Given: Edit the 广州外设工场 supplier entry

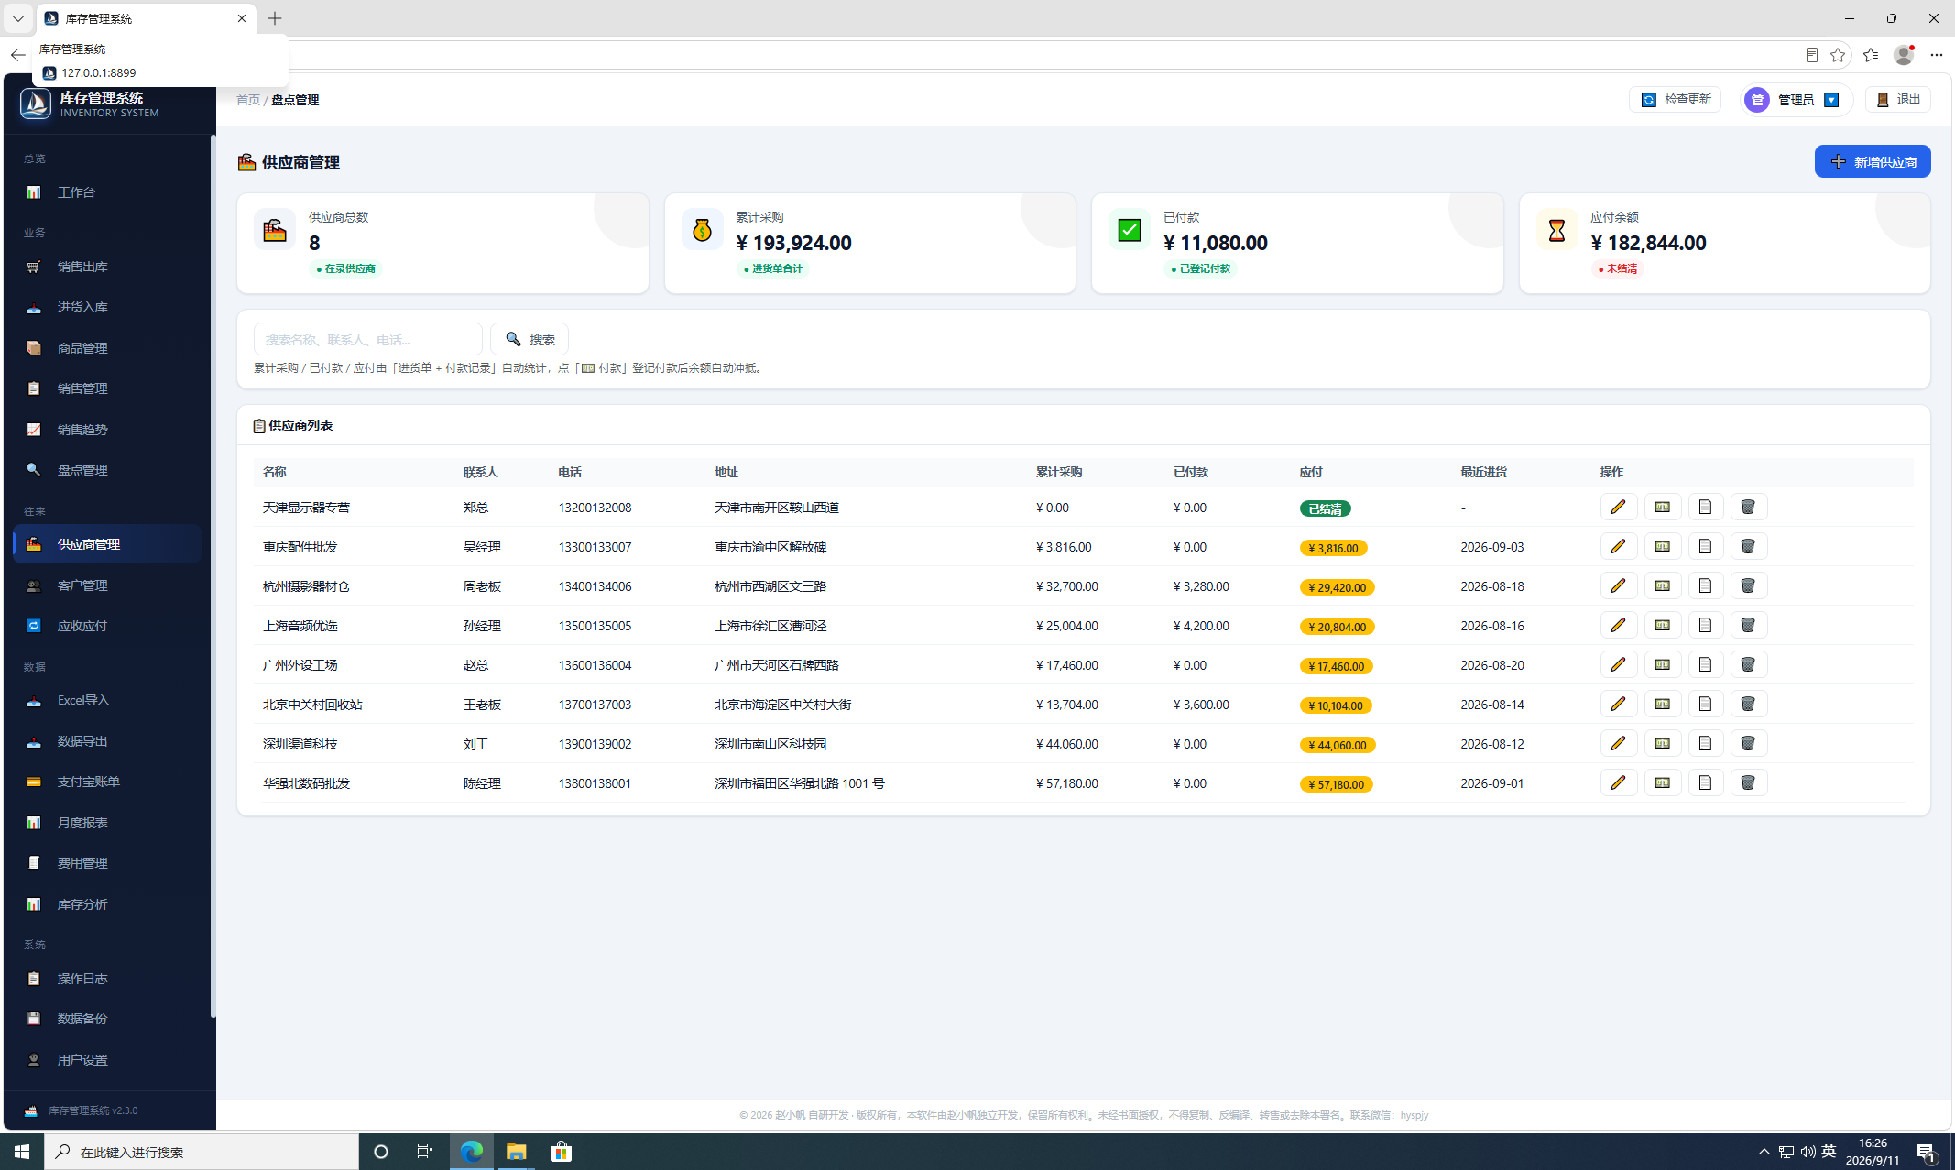Looking at the screenshot, I should [1619, 664].
